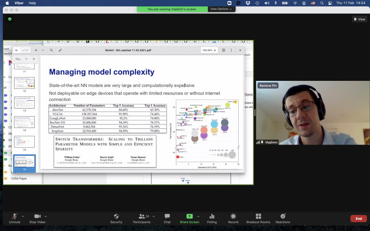Go to previous page arrow in PDF viewer
This screenshot has height=231, width=370.
pos(37,50)
